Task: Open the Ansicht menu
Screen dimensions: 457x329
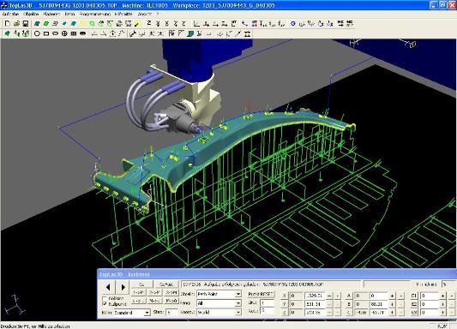Action: click(145, 14)
